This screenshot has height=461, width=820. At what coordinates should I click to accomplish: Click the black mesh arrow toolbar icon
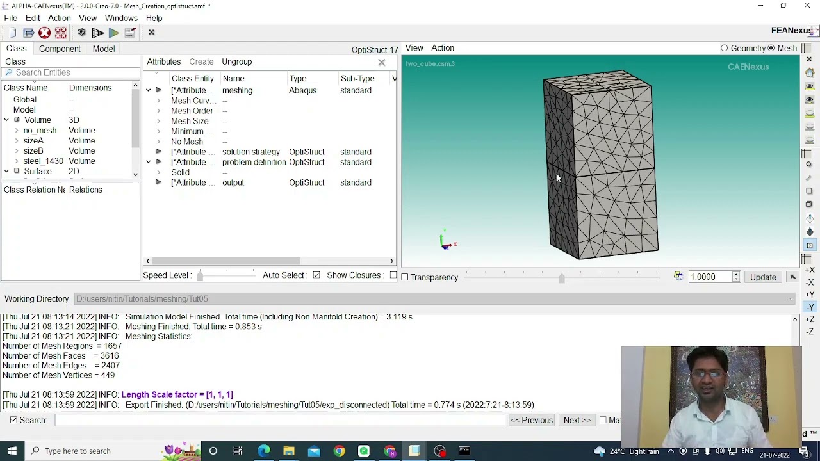[98, 33]
